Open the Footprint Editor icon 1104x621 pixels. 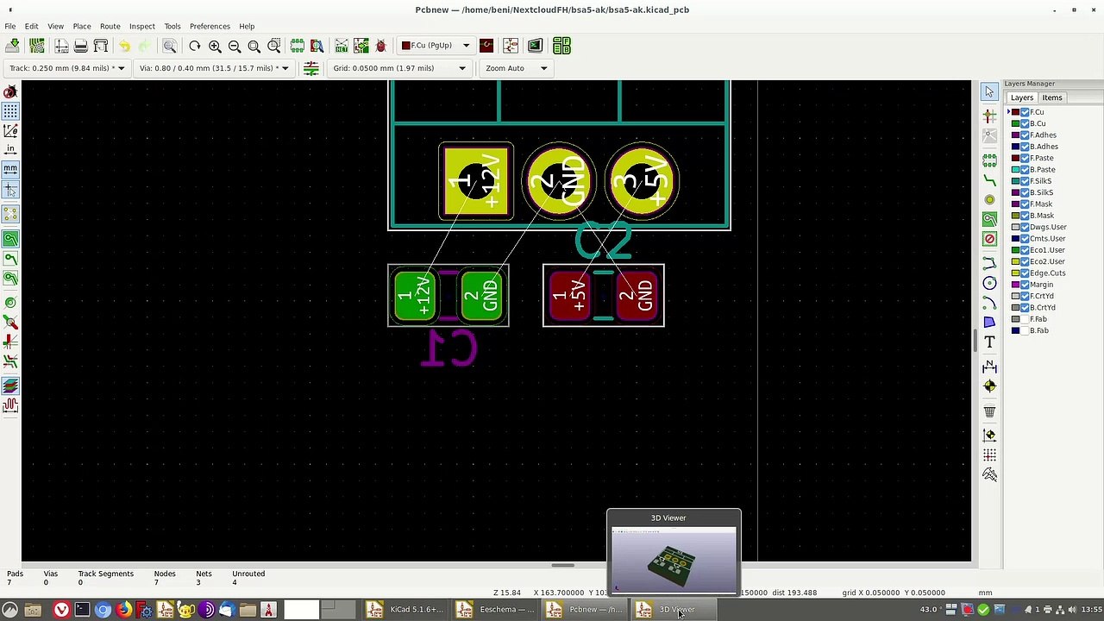tap(298, 46)
